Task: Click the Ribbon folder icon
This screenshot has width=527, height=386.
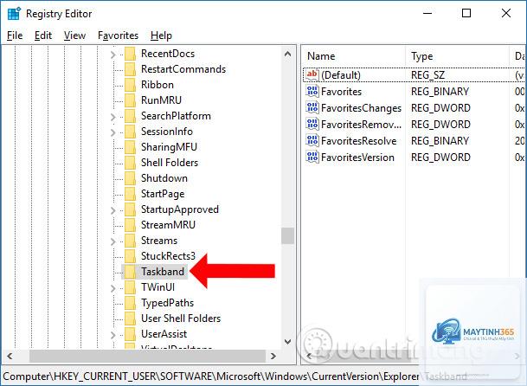Action: click(x=130, y=85)
